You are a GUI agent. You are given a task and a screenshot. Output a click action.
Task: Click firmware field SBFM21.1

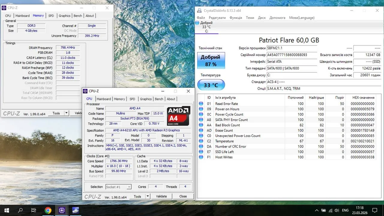[x=292, y=48]
